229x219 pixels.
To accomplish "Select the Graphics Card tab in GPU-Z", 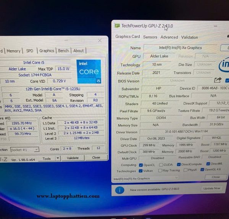I will click(127, 37).
